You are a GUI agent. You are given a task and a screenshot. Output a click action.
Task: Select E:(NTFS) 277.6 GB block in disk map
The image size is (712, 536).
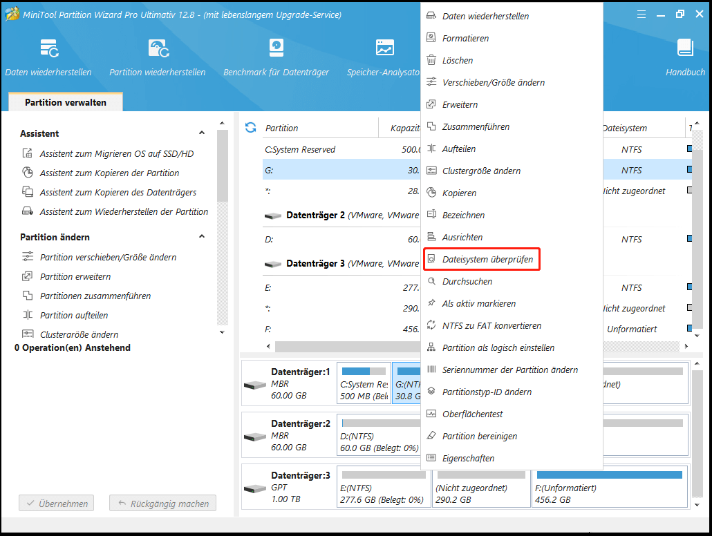384,488
